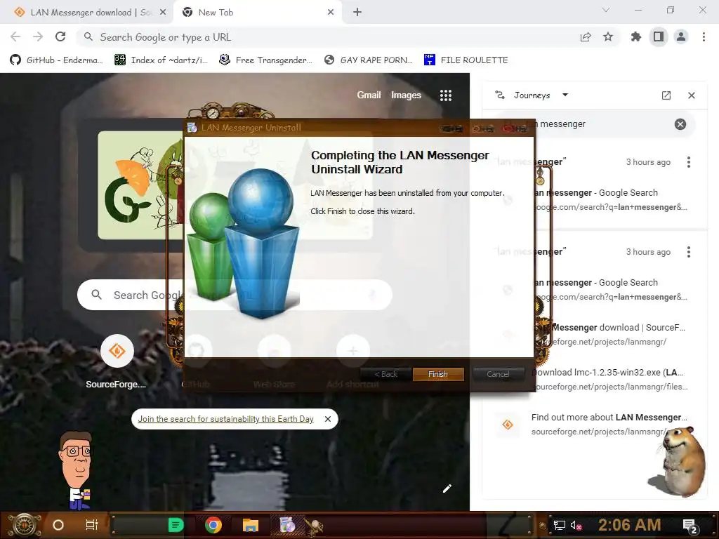
Task: Open the Index of ~dartz bookmark
Action: 161,60
